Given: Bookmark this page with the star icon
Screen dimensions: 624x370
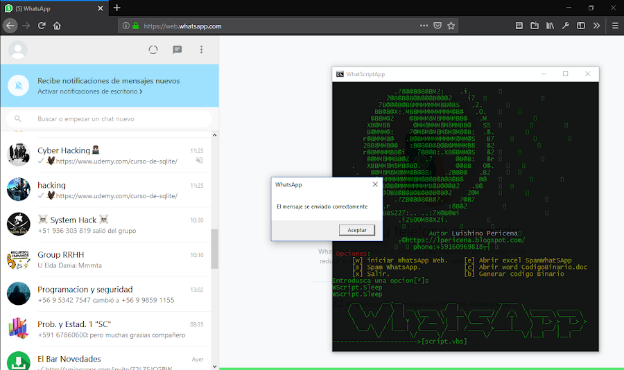Looking at the screenshot, I should pyautogui.click(x=451, y=26).
